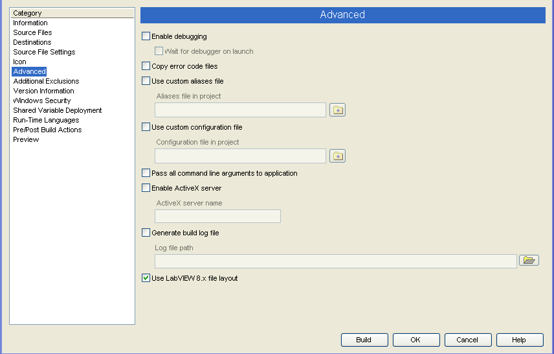Select Source Files category

[x=32, y=32]
